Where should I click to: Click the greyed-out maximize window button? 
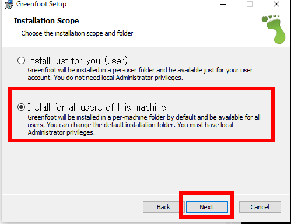[x=250, y=4]
